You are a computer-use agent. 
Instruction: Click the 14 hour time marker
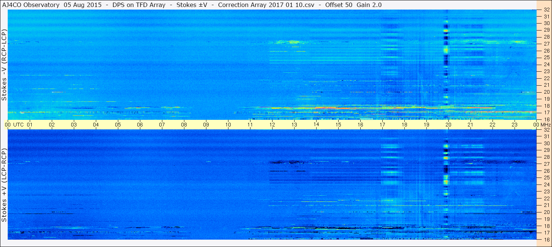coord(316,125)
